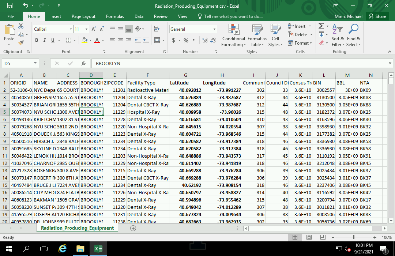Switch to the Data ribbon tab

(x=139, y=16)
